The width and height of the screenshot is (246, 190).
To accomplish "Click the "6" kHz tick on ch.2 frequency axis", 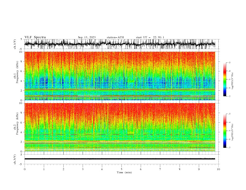I will pos(22,123).
